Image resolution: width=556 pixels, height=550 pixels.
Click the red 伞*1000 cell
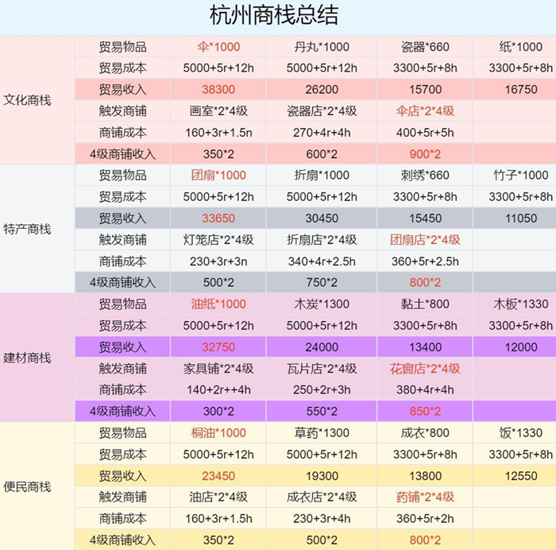[x=218, y=47]
